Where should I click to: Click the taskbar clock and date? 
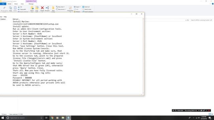click(204, 118)
